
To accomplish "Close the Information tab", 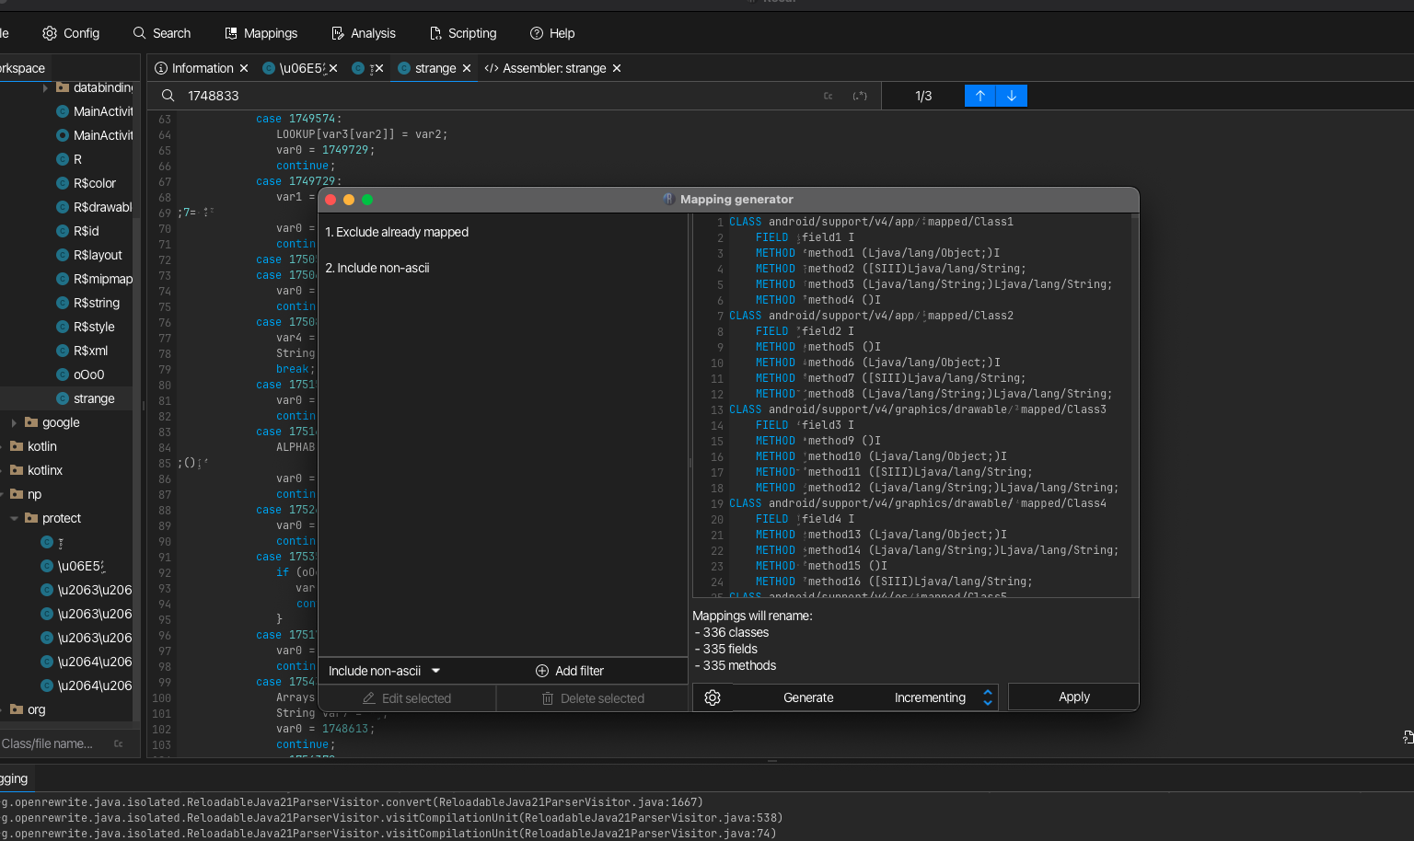I will (x=244, y=68).
